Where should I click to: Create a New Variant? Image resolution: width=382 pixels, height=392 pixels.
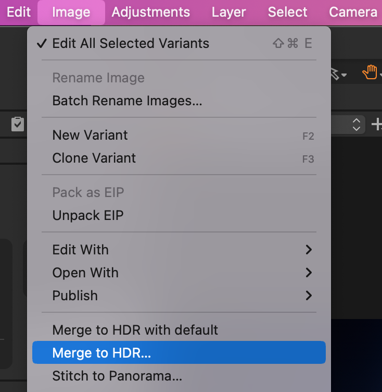point(90,135)
